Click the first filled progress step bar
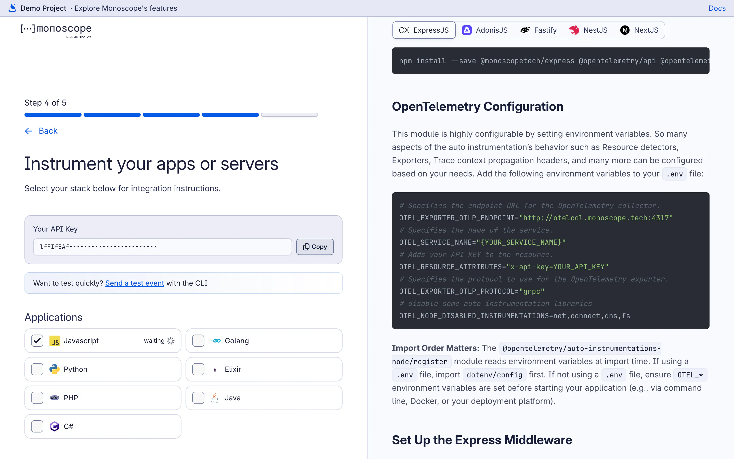 (x=53, y=115)
